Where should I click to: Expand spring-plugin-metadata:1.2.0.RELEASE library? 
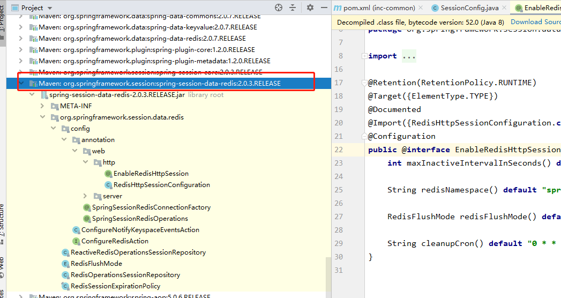(x=21, y=61)
